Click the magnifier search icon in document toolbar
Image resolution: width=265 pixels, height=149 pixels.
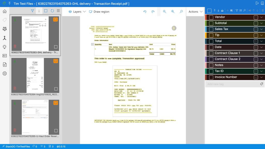click(x=181, y=11)
